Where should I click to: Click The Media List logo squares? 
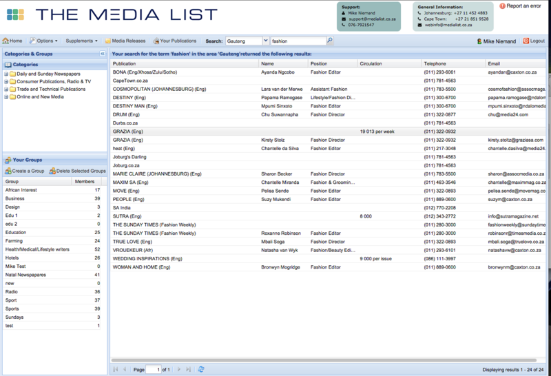[15, 14]
